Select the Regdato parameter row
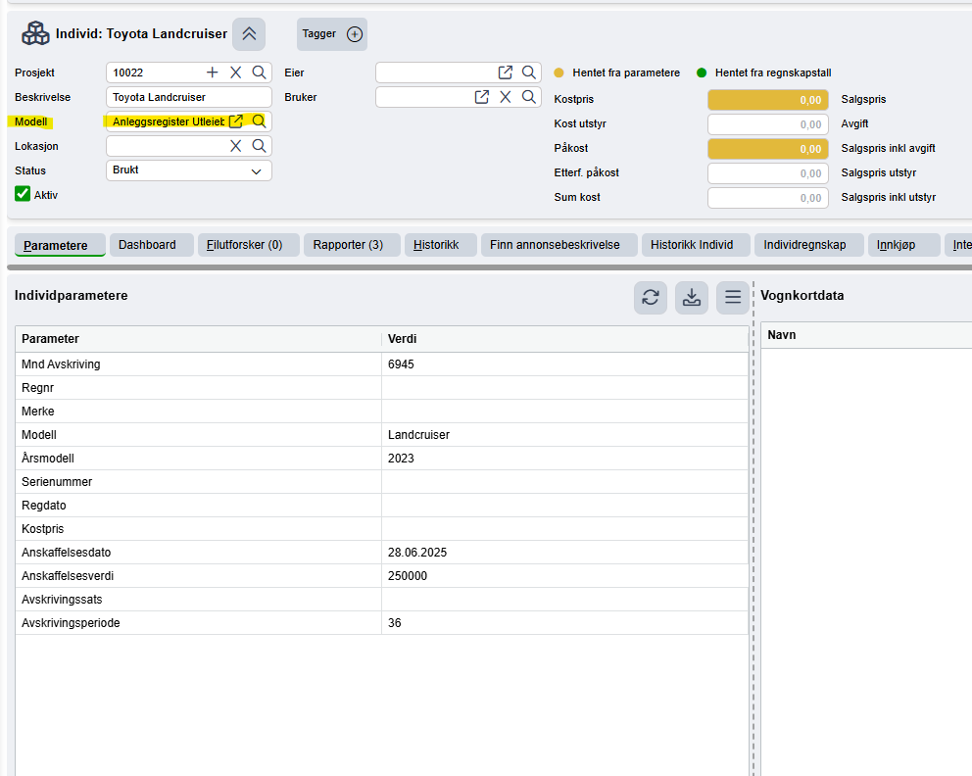This screenshot has width=972, height=776. (x=382, y=506)
